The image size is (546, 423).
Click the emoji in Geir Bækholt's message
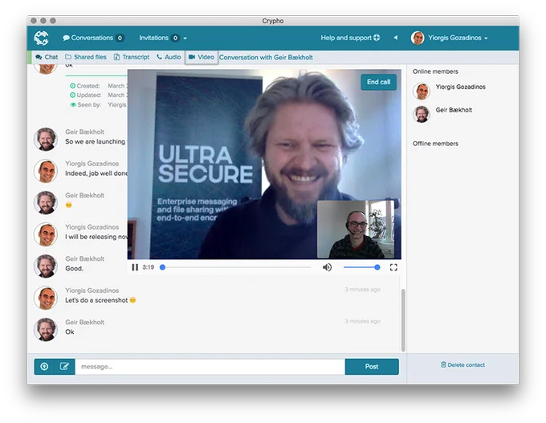[68, 205]
